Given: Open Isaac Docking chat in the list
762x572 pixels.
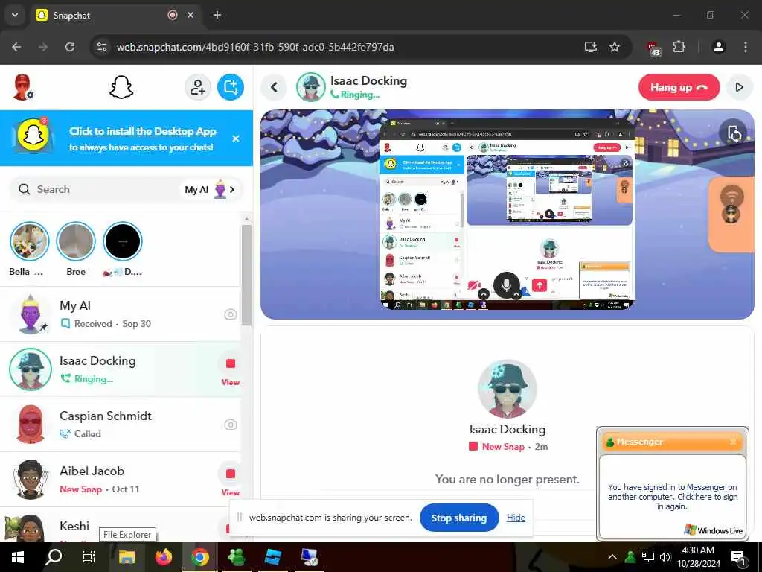Looking at the screenshot, I should [x=121, y=369].
